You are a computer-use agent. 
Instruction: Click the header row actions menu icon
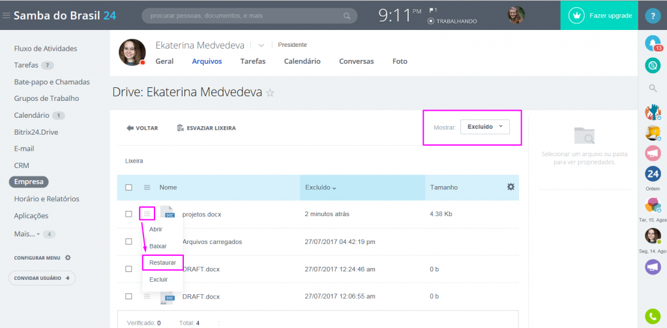(147, 187)
